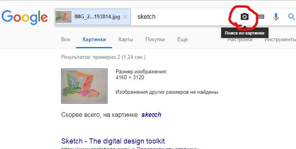Open the on-screen keyboard icon
This screenshot has width=296, height=149.
pos(261,16)
